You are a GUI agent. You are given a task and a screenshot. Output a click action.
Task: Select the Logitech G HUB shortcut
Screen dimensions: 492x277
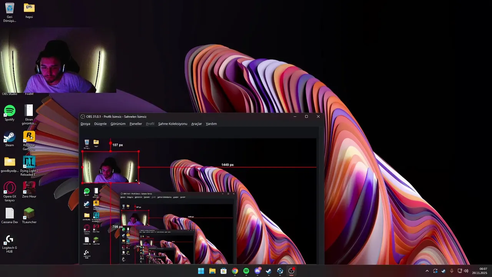coord(10,244)
